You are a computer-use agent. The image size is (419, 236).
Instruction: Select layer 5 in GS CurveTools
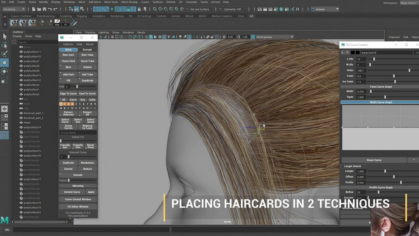tap(80, 104)
